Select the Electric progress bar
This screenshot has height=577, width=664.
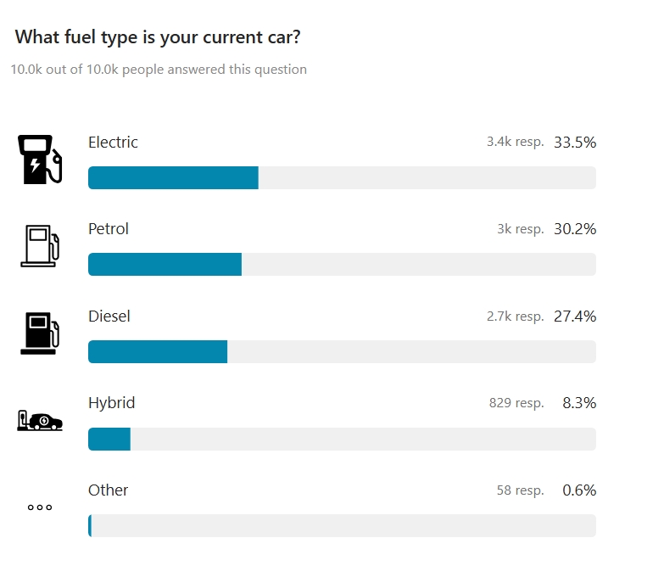pyautogui.click(x=342, y=177)
